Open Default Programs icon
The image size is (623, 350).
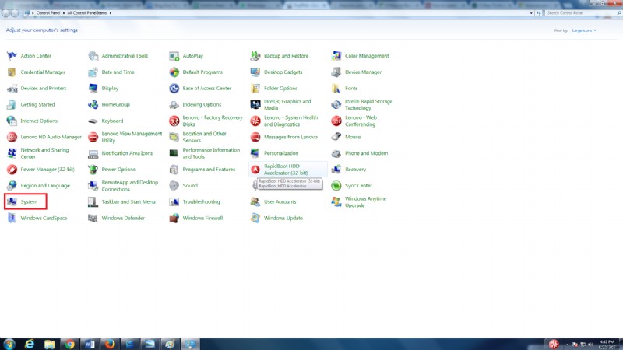[x=174, y=72]
